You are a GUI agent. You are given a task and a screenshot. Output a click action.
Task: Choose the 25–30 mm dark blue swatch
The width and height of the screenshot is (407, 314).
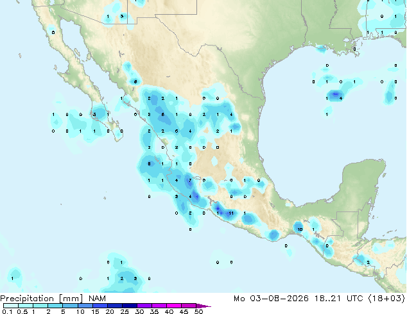pyautogui.click(x=129, y=306)
